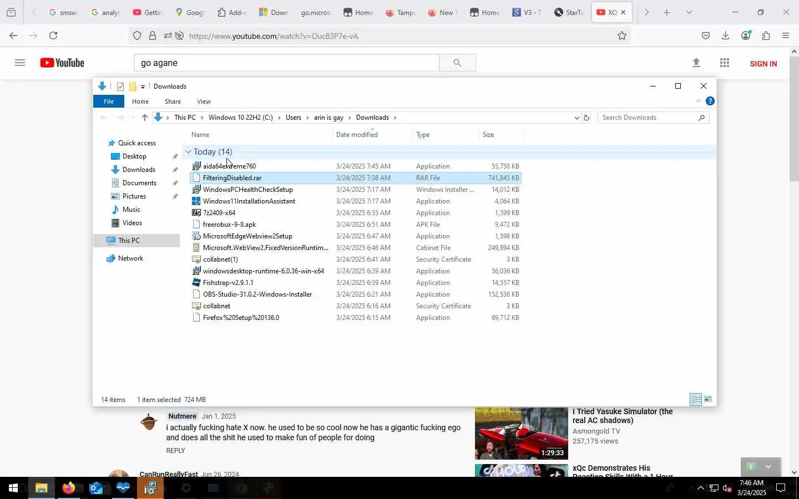The image size is (799, 499).
Task: Open Customize Quick Access Toolbar dropdown
Action: point(143,86)
